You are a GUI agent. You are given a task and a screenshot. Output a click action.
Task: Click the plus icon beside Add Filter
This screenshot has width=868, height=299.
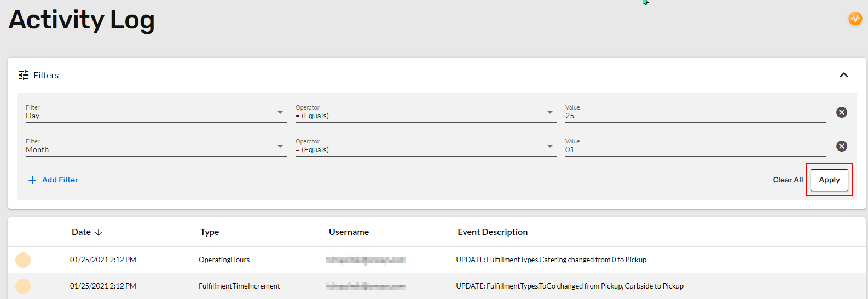coord(32,180)
